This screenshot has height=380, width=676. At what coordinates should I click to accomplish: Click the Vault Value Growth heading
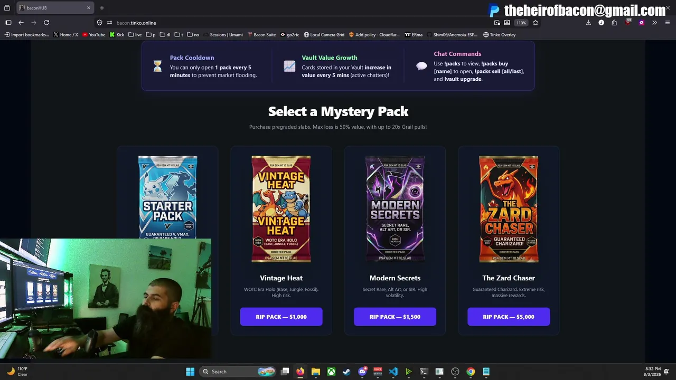[330, 58]
